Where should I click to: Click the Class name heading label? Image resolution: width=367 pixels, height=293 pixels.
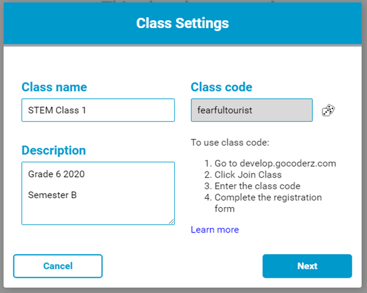(54, 87)
